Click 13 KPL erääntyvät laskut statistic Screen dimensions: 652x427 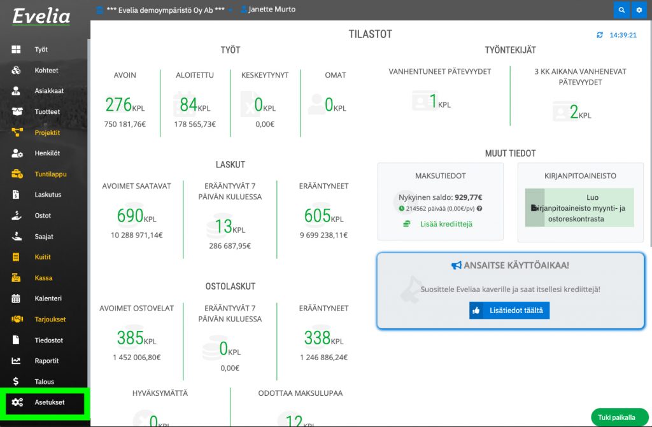pyautogui.click(x=230, y=227)
